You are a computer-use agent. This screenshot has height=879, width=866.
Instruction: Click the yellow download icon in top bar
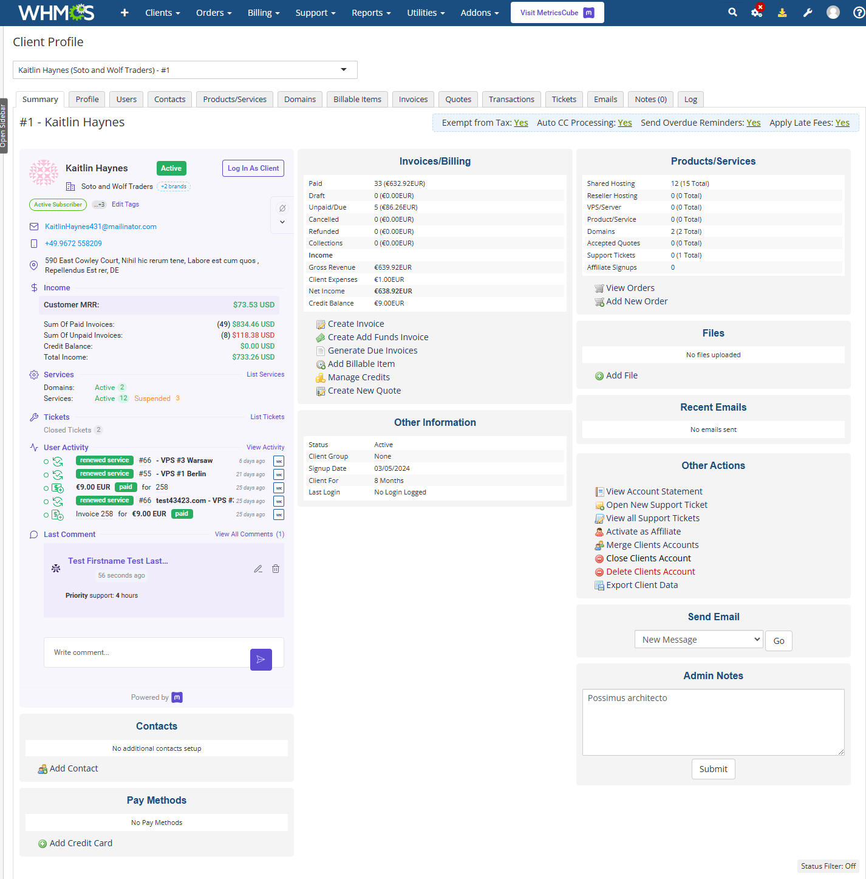click(x=782, y=13)
